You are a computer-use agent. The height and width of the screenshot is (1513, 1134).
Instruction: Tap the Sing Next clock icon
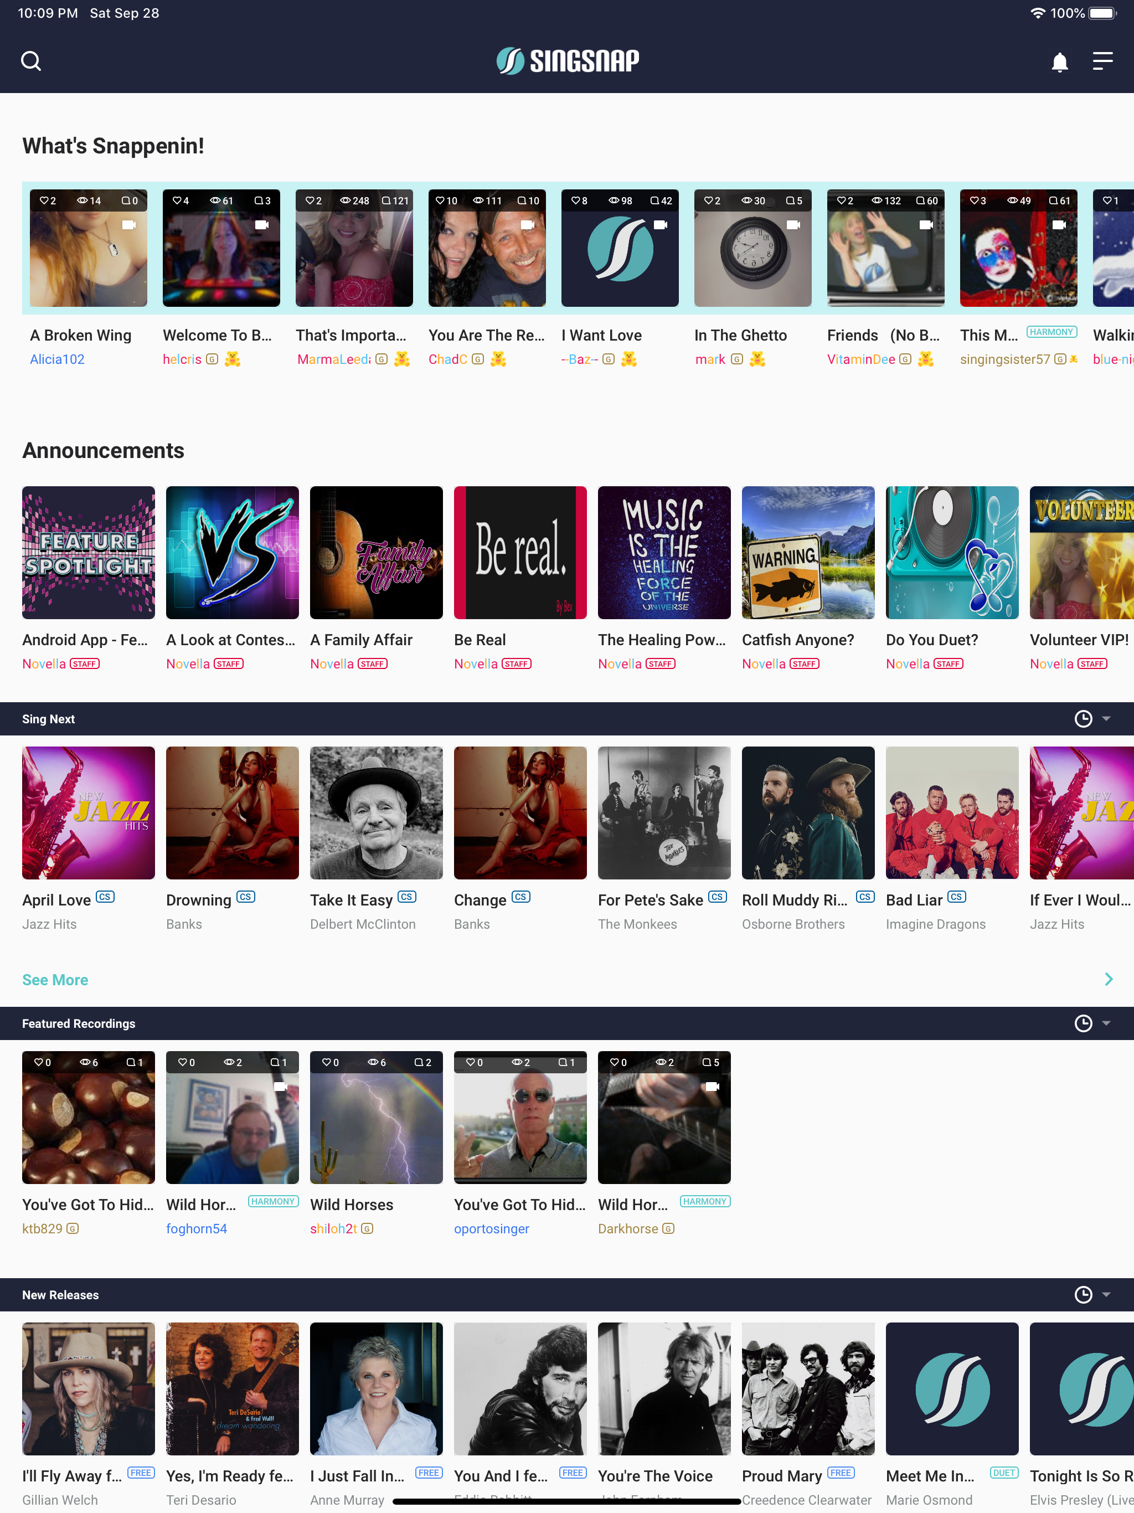(x=1084, y=719)
